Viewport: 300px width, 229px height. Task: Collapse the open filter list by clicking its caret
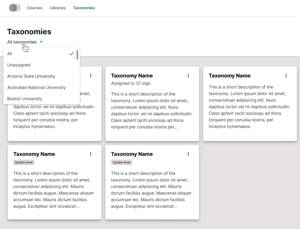pos(41,42)
